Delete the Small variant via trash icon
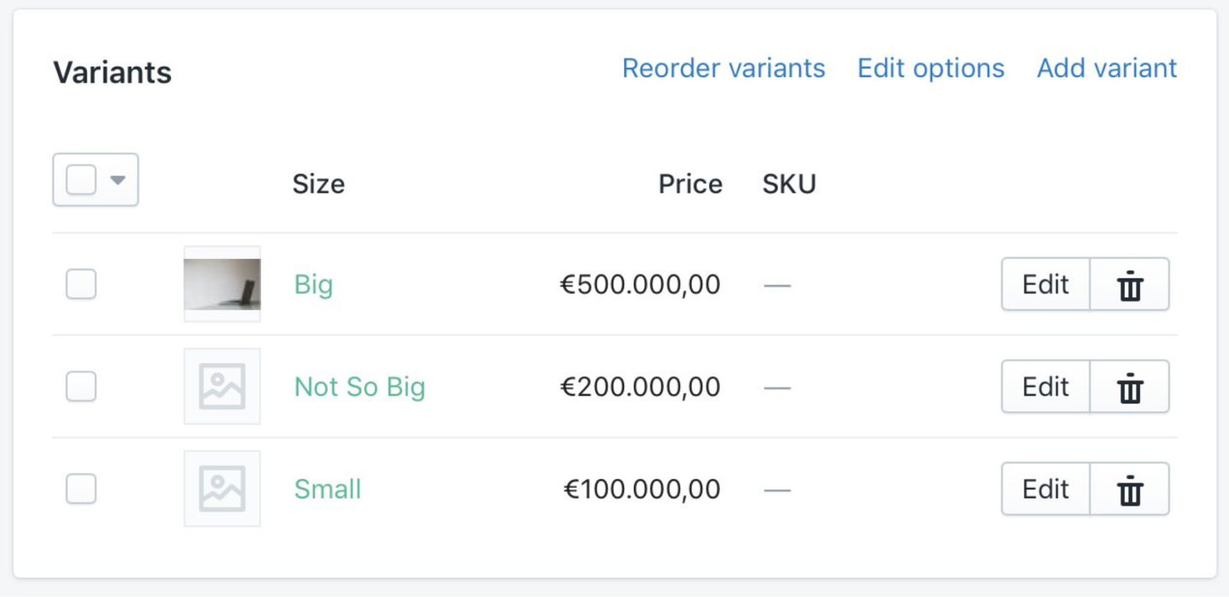This screenshot has width=1229, height=597. (x=1129, y=489)
